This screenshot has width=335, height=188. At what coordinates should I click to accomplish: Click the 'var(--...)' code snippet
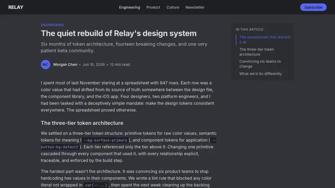coord(96,185)
